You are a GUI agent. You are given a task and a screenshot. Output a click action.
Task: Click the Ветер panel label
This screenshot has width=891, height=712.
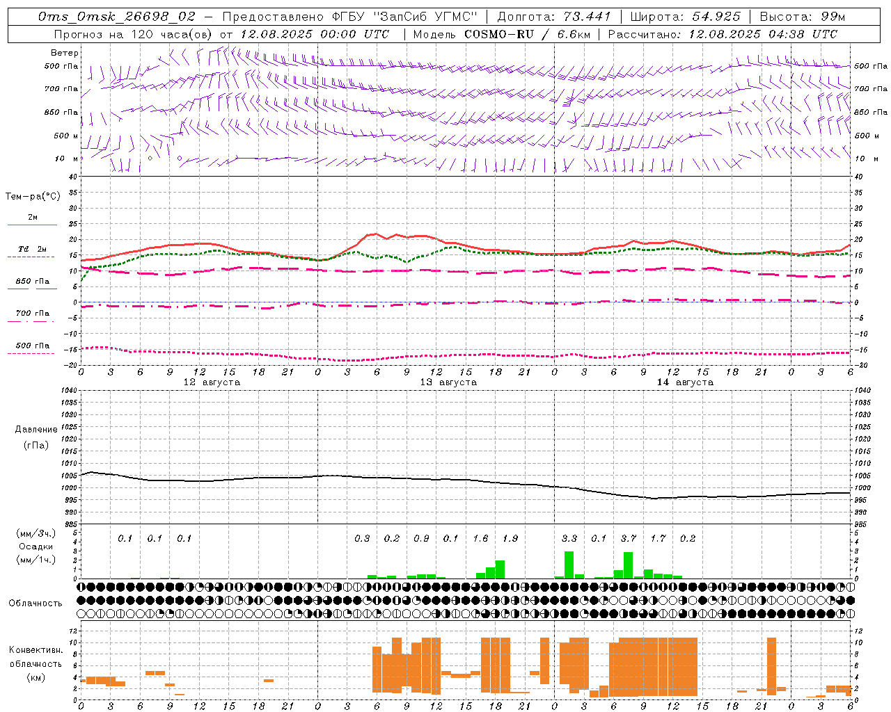point(64,53)
